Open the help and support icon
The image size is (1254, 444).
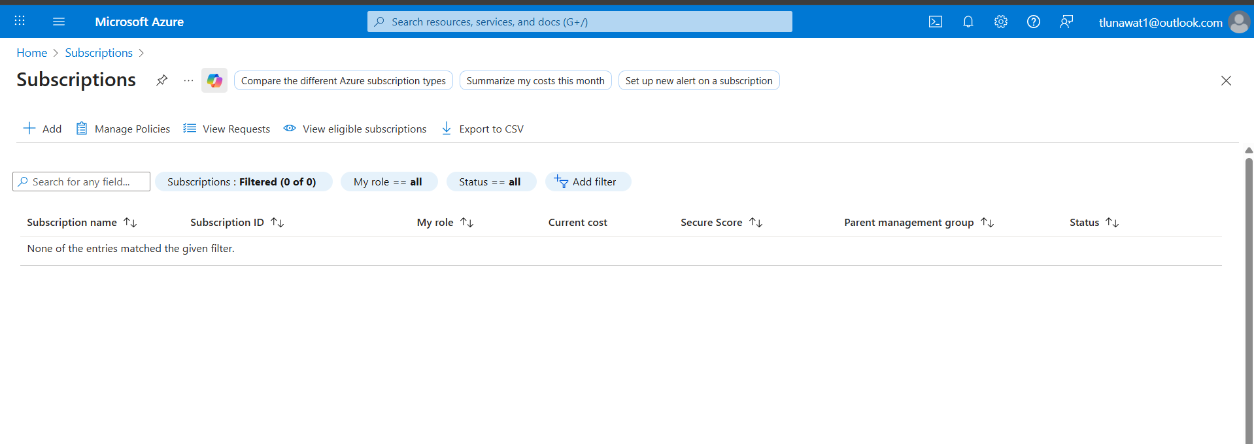(1034, 22)
